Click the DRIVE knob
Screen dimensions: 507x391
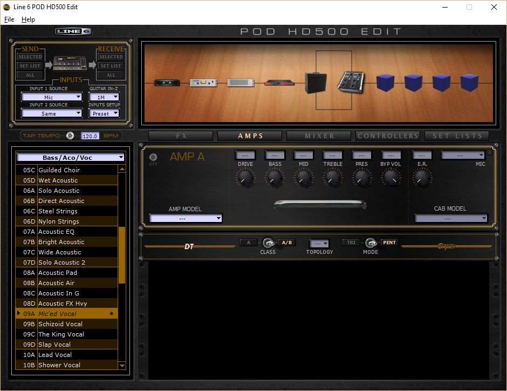245,178
